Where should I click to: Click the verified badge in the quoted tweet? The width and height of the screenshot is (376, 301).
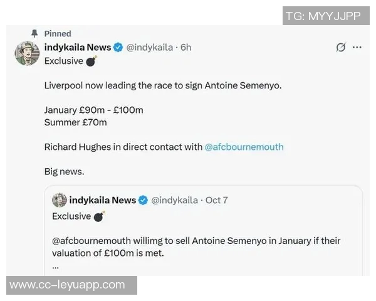143,200
